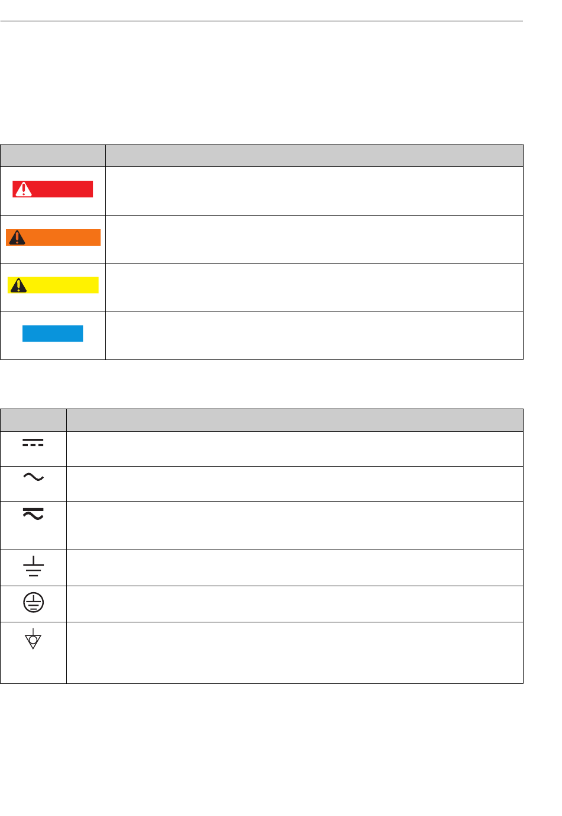Click the orange banner's colored area
The image size is (562, 816).
[53, 237]
